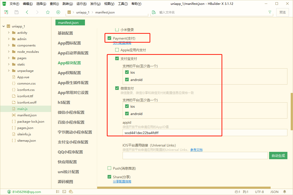Open the 运行(R) menu
This screenshot has width=293, height=195.
click(x=81, y=4)
